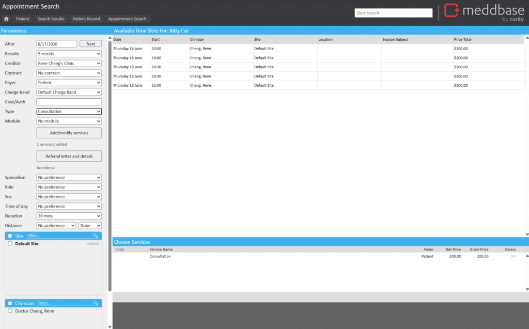Click the Gross Price column header
The height and width of the screenshot is (329, 529).
coord(479,249)
